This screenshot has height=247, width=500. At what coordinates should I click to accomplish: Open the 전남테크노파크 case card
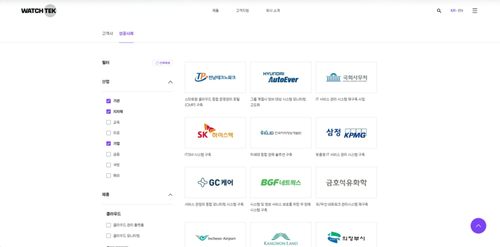point(215,78)
